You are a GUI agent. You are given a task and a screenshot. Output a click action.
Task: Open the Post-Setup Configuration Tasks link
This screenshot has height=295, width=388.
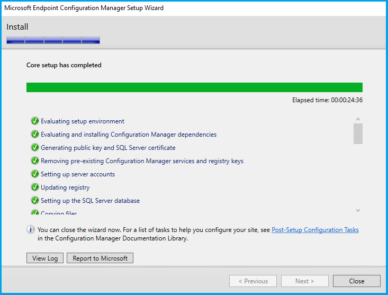pyautogui.click(x=315, y=230)
